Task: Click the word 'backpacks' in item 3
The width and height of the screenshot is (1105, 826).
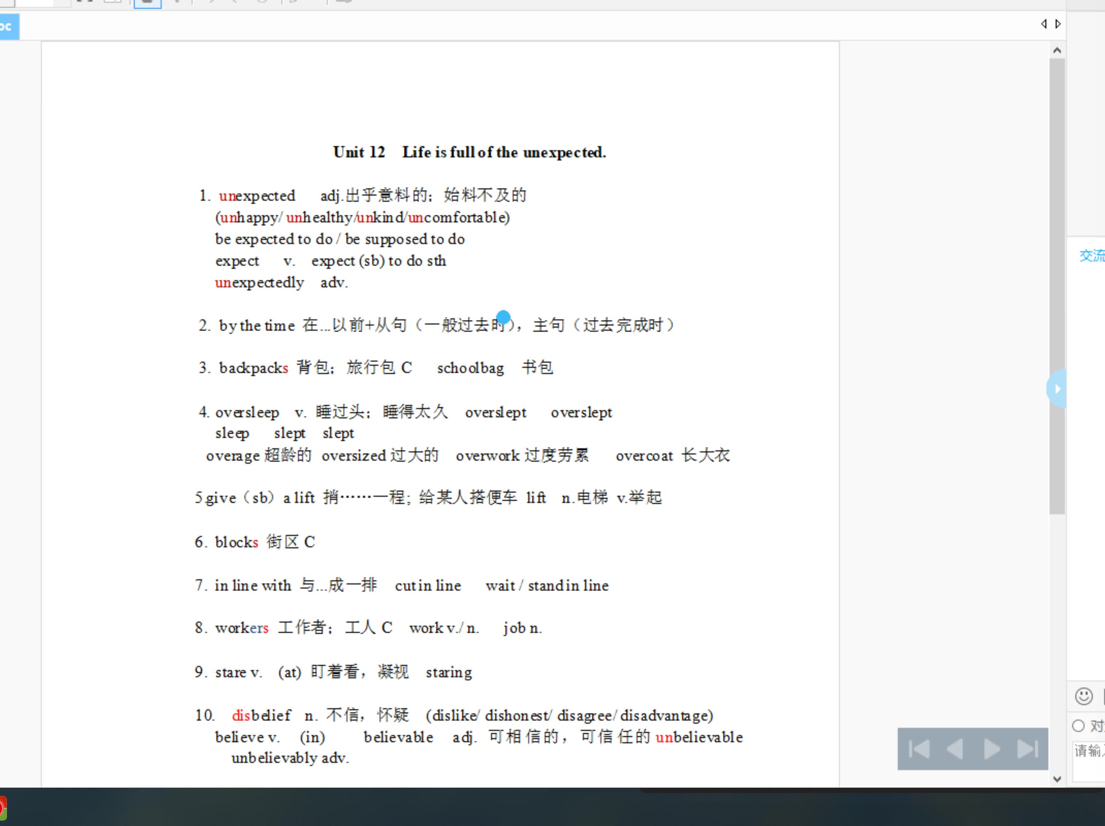Action: click(254, 368)
